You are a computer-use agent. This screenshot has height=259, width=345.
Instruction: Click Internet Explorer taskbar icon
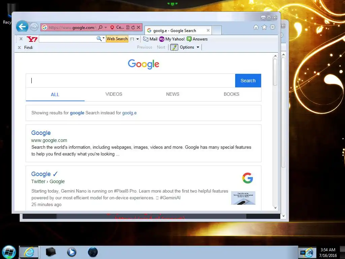(29, 252)
